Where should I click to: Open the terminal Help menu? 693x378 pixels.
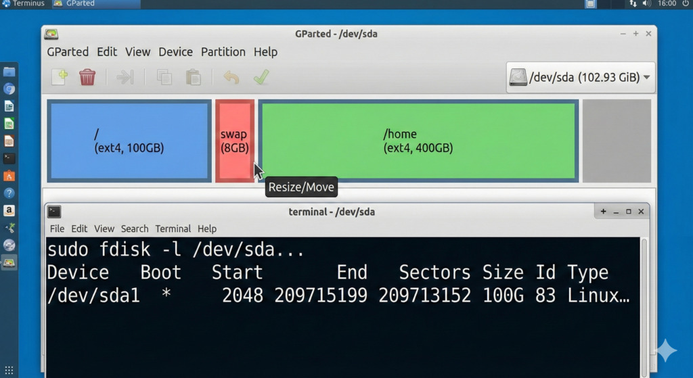[x=207, y=229]
